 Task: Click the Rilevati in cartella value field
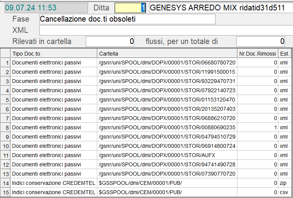(x=110, y=41)
